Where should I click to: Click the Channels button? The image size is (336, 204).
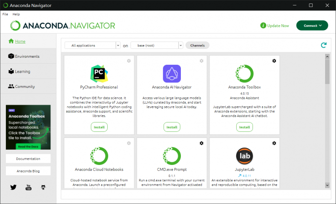tap(197, 45)
